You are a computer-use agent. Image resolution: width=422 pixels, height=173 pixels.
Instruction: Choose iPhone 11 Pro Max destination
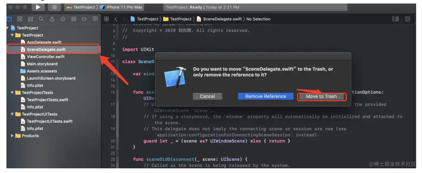(x=121, y=7)
